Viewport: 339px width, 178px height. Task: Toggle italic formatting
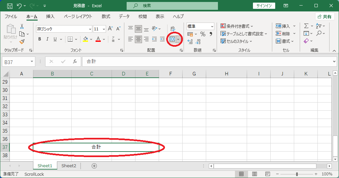click(47, 39)
